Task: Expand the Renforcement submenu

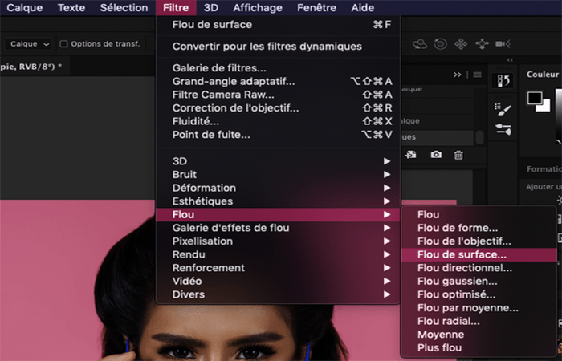Action: pos(278,267)
